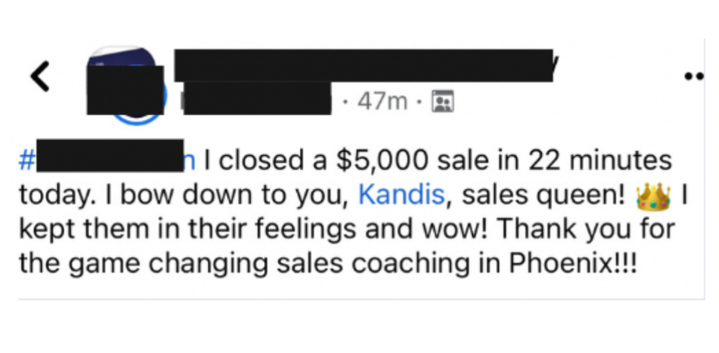Click the "22 minutes" text
The image size is (719, 353).
(600, 160)
